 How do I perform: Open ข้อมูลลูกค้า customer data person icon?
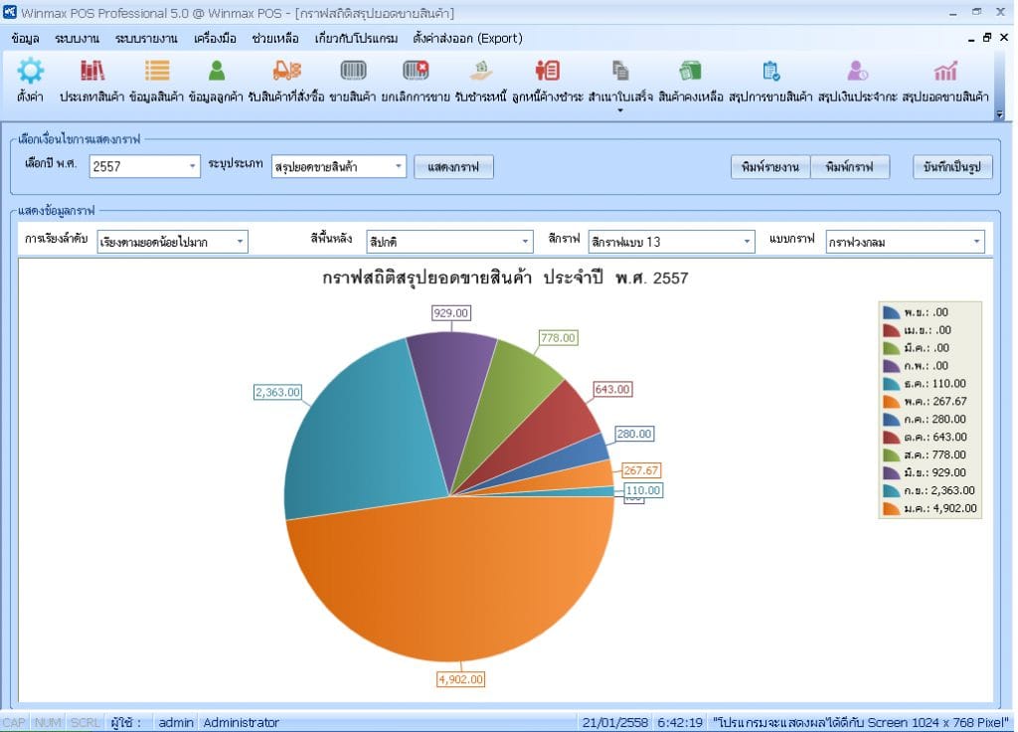point(216,71)
